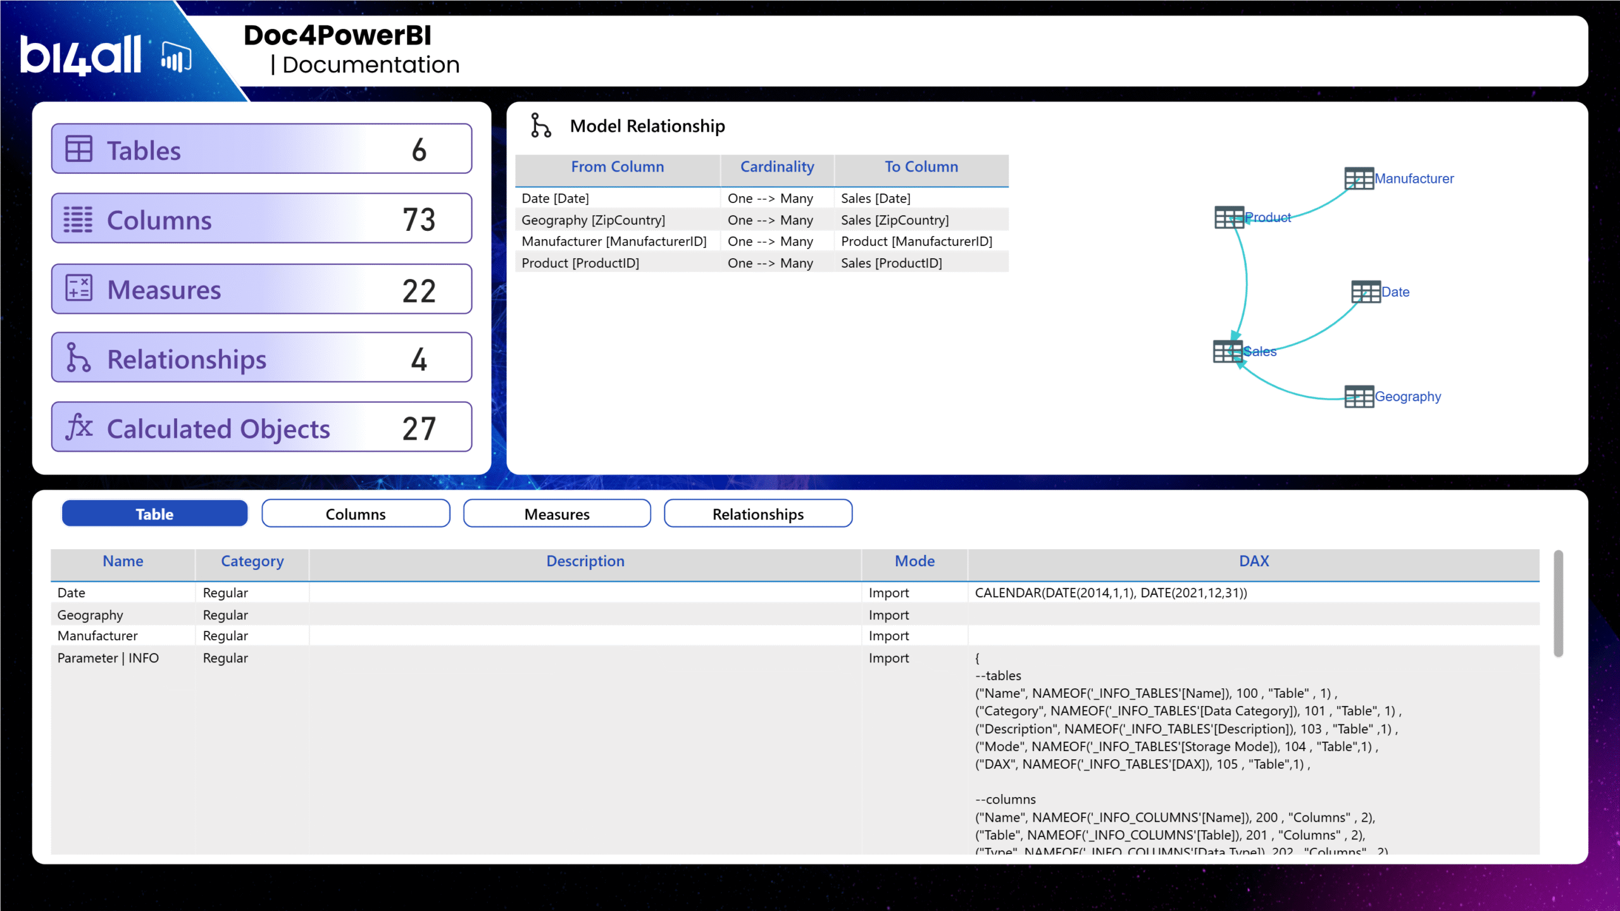This screenshot has width=1620, height=911.
Task: Open the Measures tab
Action: point(557,514)
